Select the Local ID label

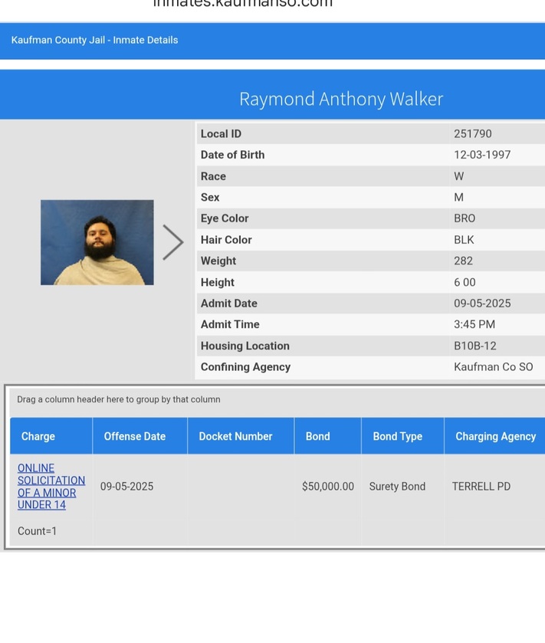pyautogui.click(x=221, y=133)
